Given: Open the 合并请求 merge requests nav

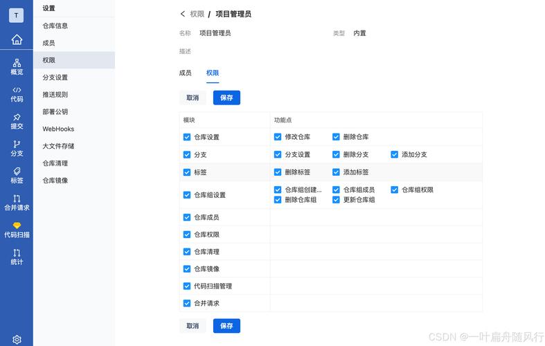Looking at the screenshot, I should pyautogui.click(x=17, y=203).
